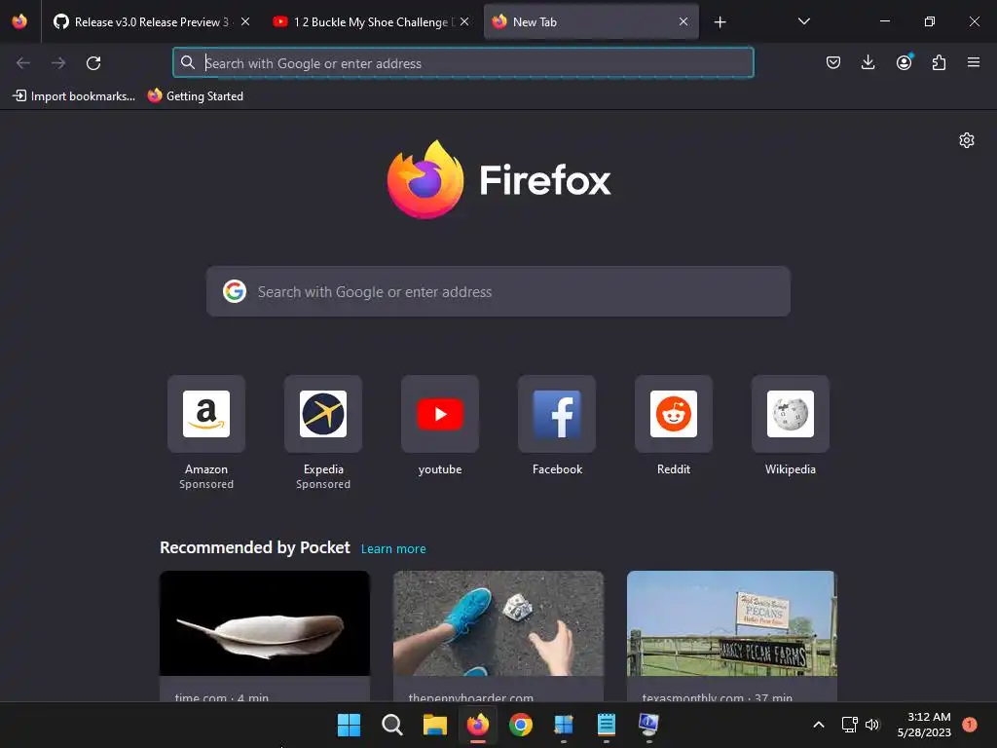Go forward one page
Viewport: 997px width, 748px height.
(58, 62)
